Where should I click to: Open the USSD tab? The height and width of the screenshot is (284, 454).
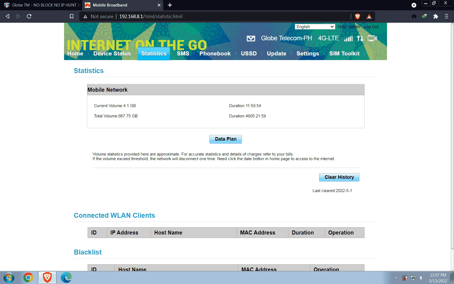pos(249,54)
